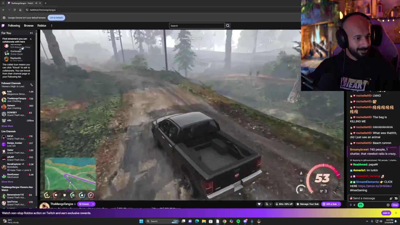Click the channel points balance icon
The width and height of the screenshot is (400, 225).
(x=352, y=205)
